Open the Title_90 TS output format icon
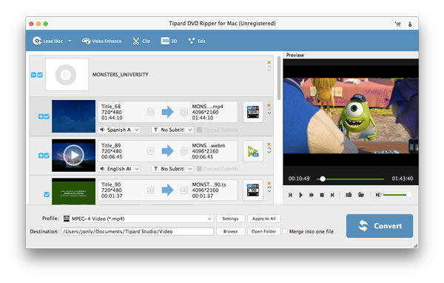Screen dimensions: 444x283 (253, 190)
